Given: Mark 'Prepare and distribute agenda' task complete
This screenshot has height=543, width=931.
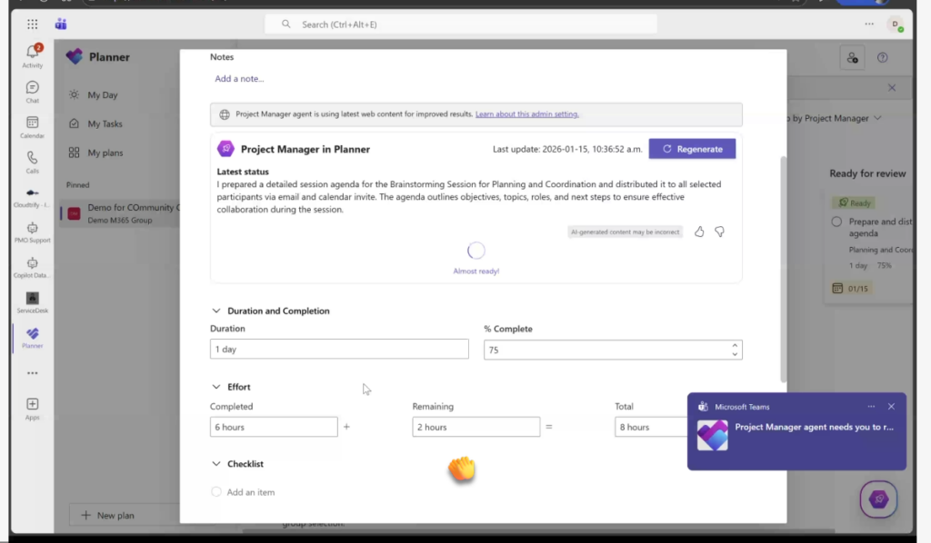Looking at the screenshot, I should (x=836, y=222).
